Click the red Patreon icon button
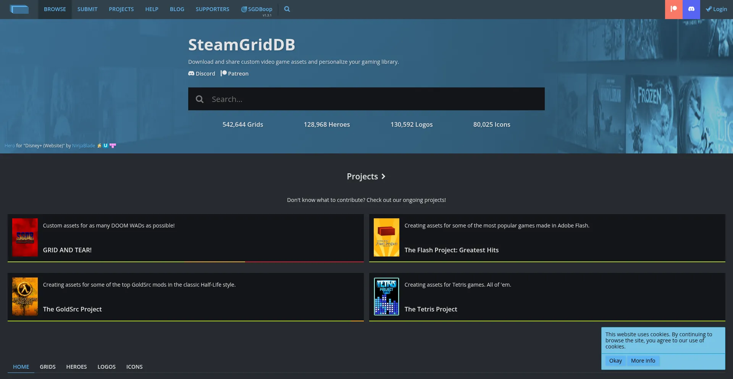Image resolution: width=733 pixels, height=379 pixels. [673, 9]
